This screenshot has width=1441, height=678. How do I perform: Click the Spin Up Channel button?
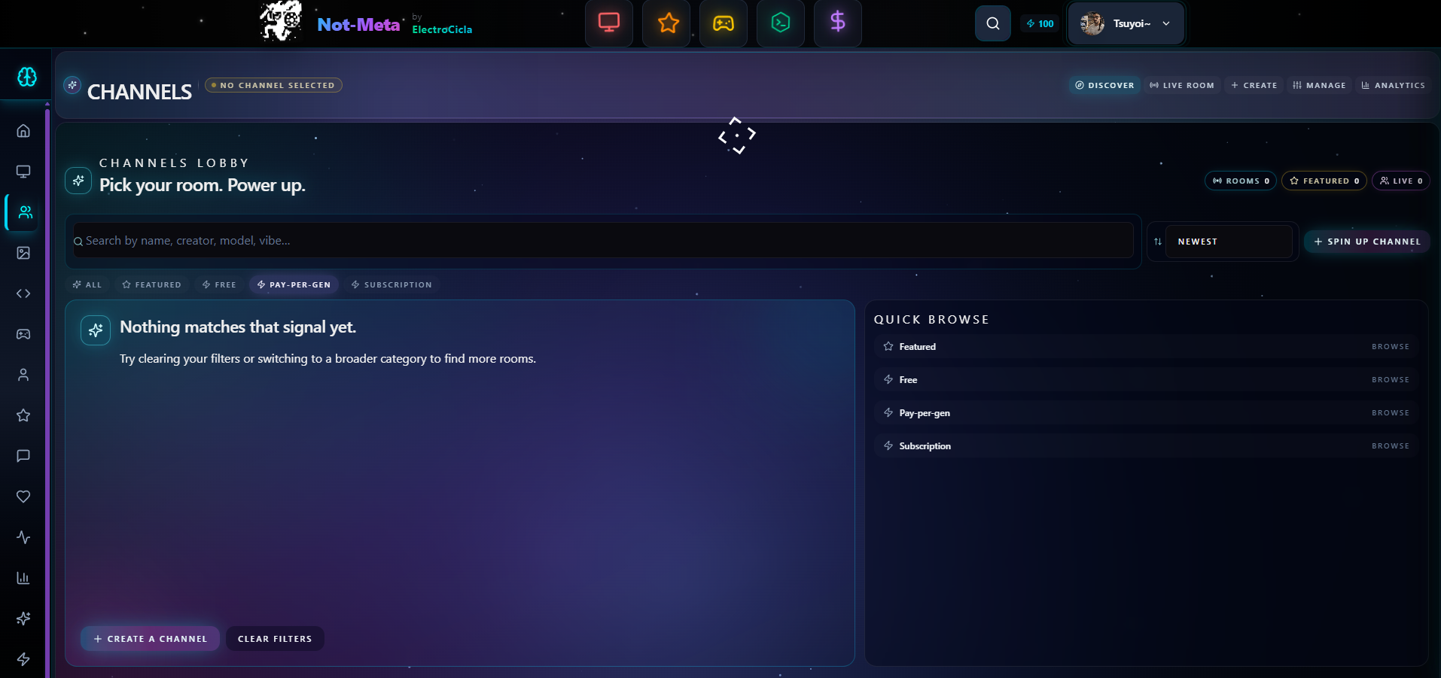pos(1367,242)
